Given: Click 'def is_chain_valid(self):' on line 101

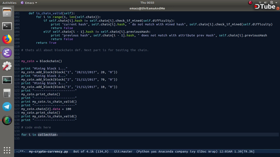Looking at the screenshot, I should (52, 13).
